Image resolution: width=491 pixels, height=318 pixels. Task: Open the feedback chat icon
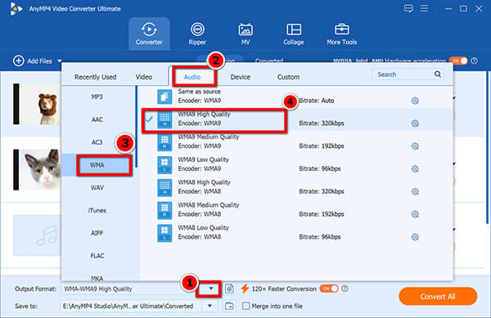[408, 8]
